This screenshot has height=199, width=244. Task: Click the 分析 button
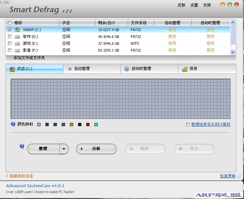(96, 149)
